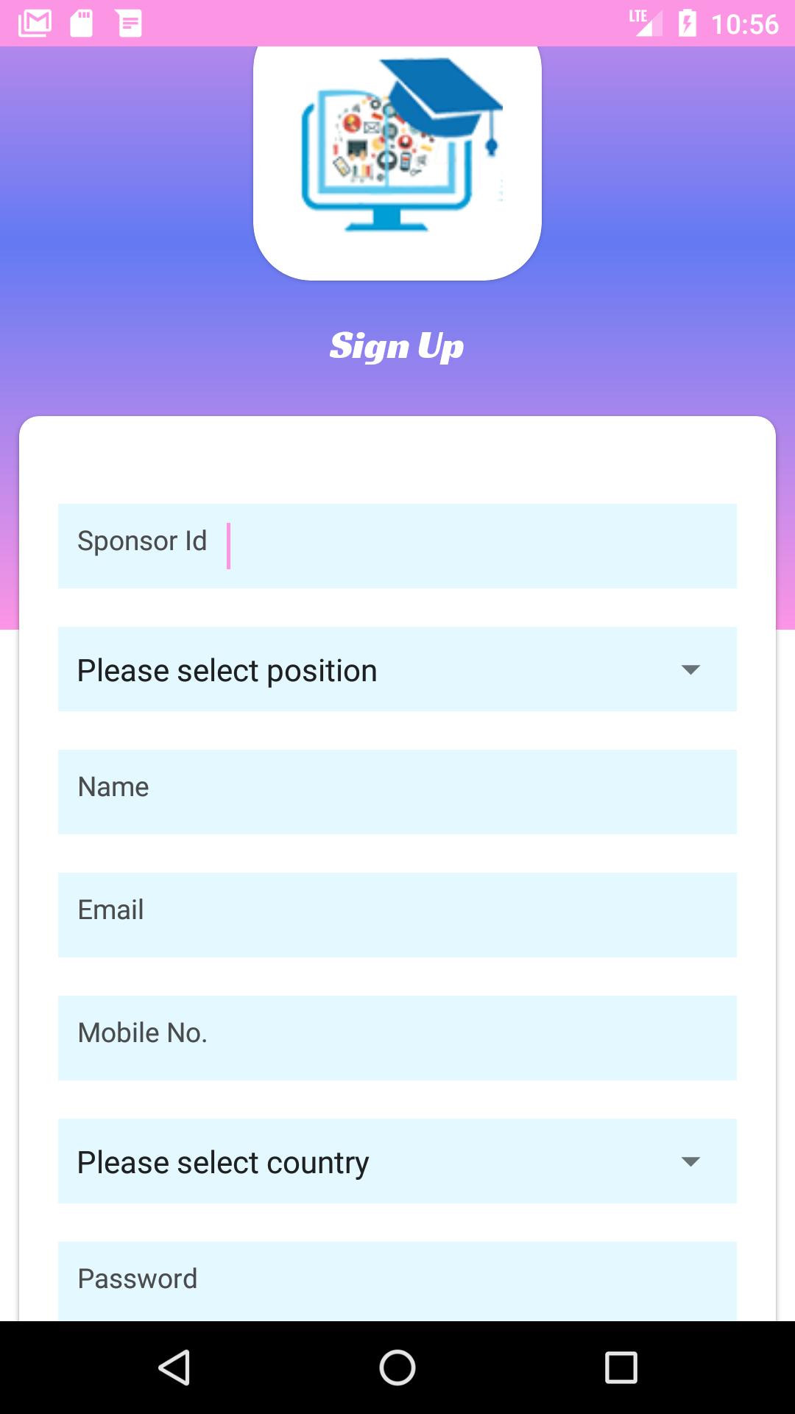Viewport: 795px width, 1414px height.
Task: Tap the Name text field
Action: coord(397,792)
